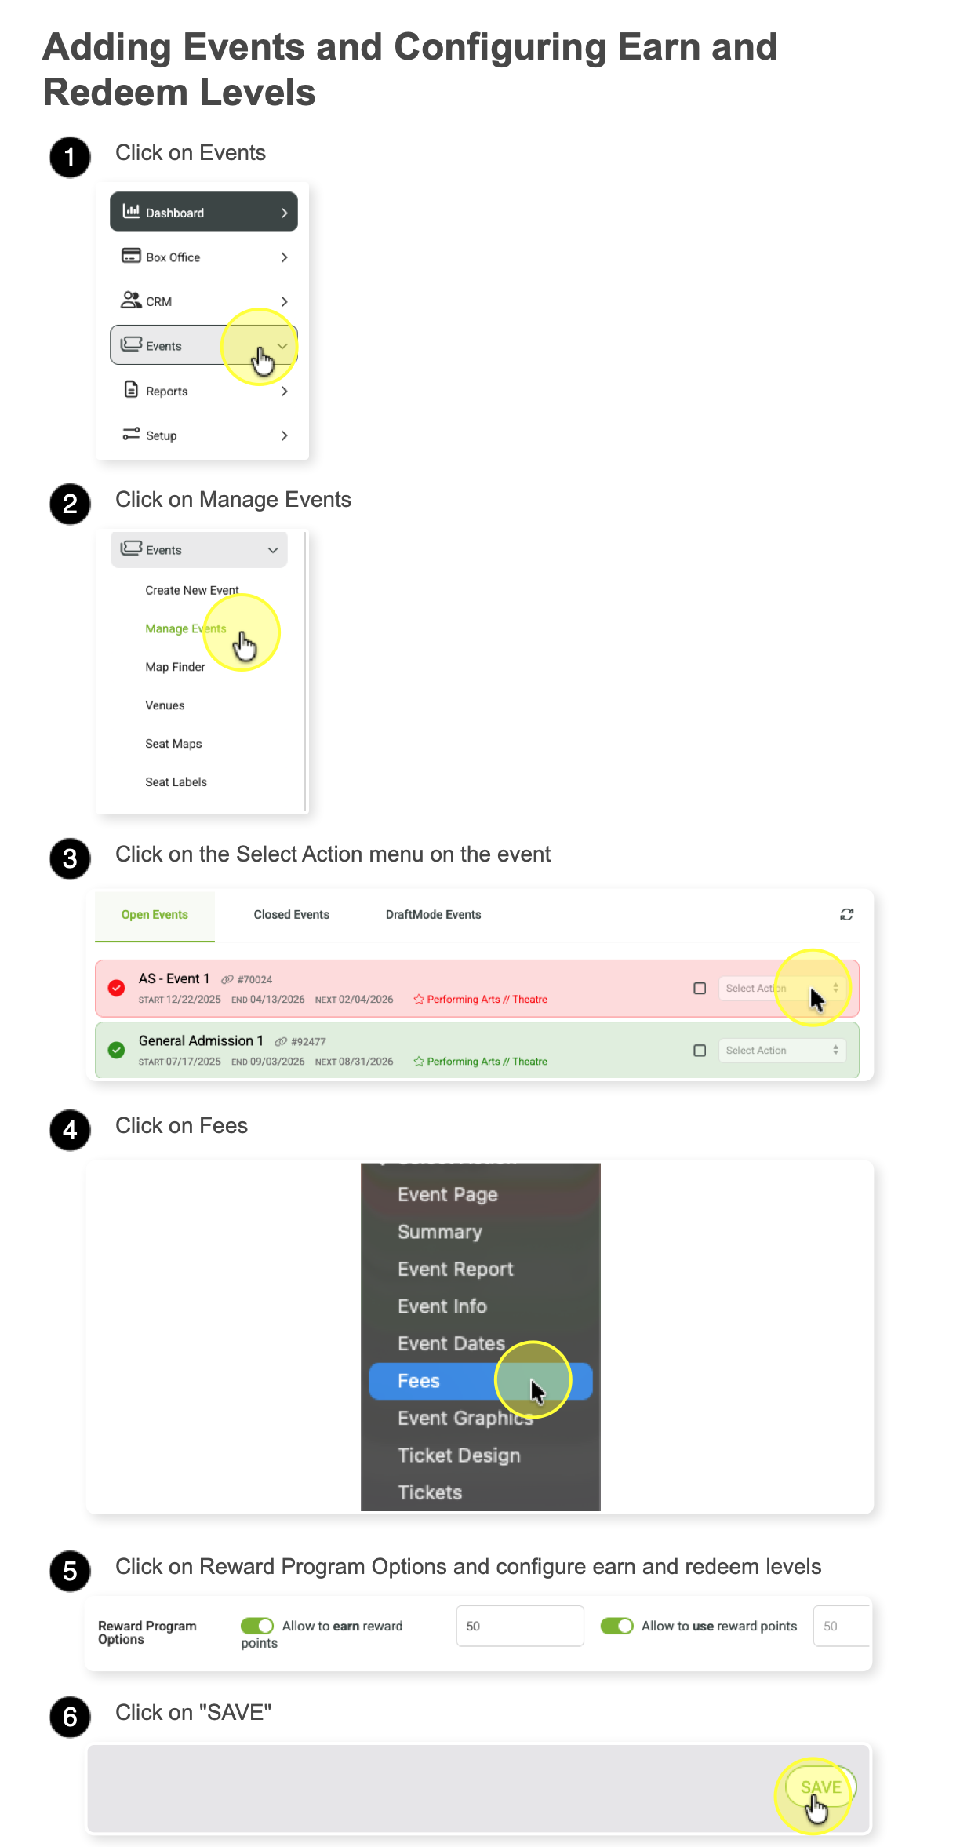Click the Dashboard chart icon
Image resolution: width=960 pixels, height=1847 pixels.
pos(131,211)
